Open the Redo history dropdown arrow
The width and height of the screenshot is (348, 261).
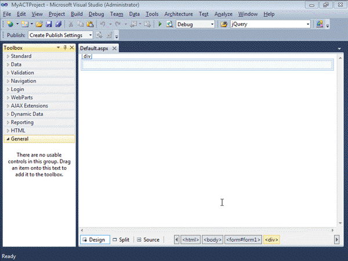click(x=126, y=24)
